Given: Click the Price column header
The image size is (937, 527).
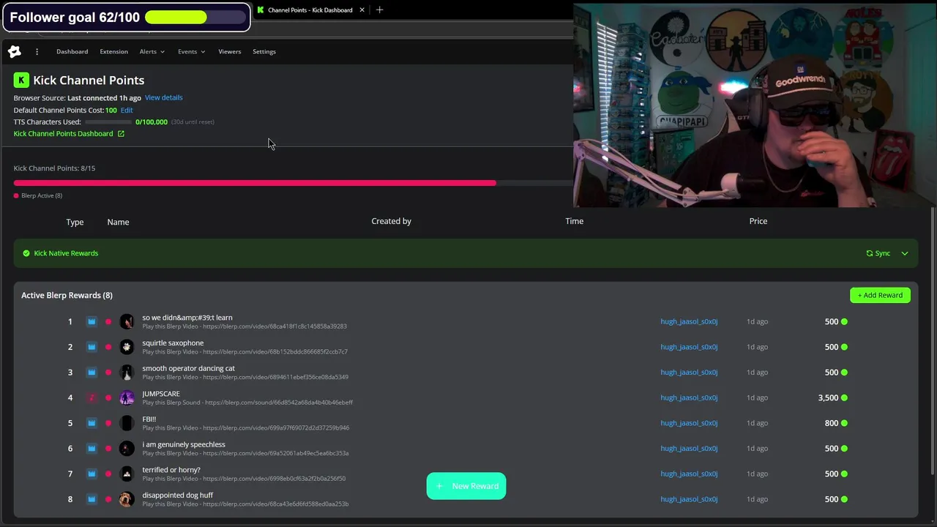Looking at the screenshot, I should tap(758, 221).
